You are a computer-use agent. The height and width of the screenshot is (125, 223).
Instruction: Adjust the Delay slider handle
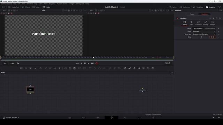pos(201,37)
